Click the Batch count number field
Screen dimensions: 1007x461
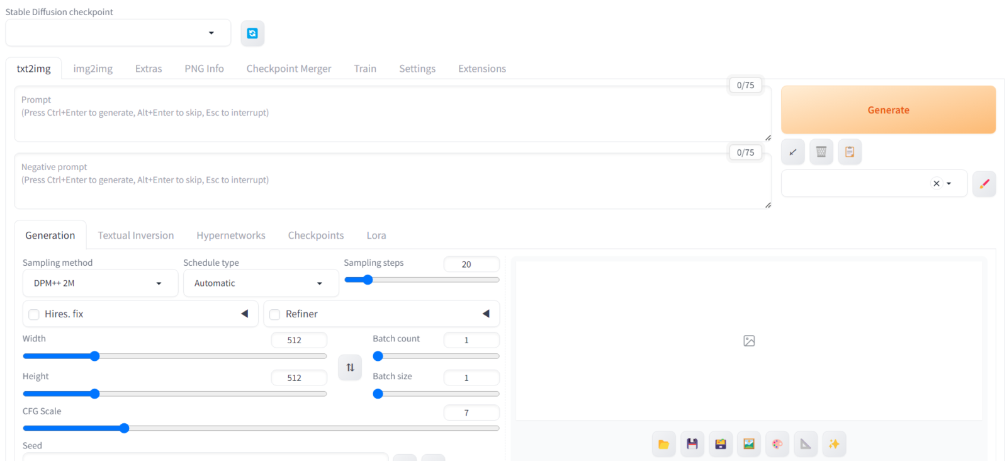point(471,340)
